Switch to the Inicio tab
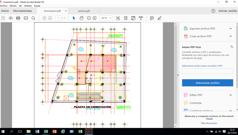This screenshot has width=238, height=135. (5, 11)
